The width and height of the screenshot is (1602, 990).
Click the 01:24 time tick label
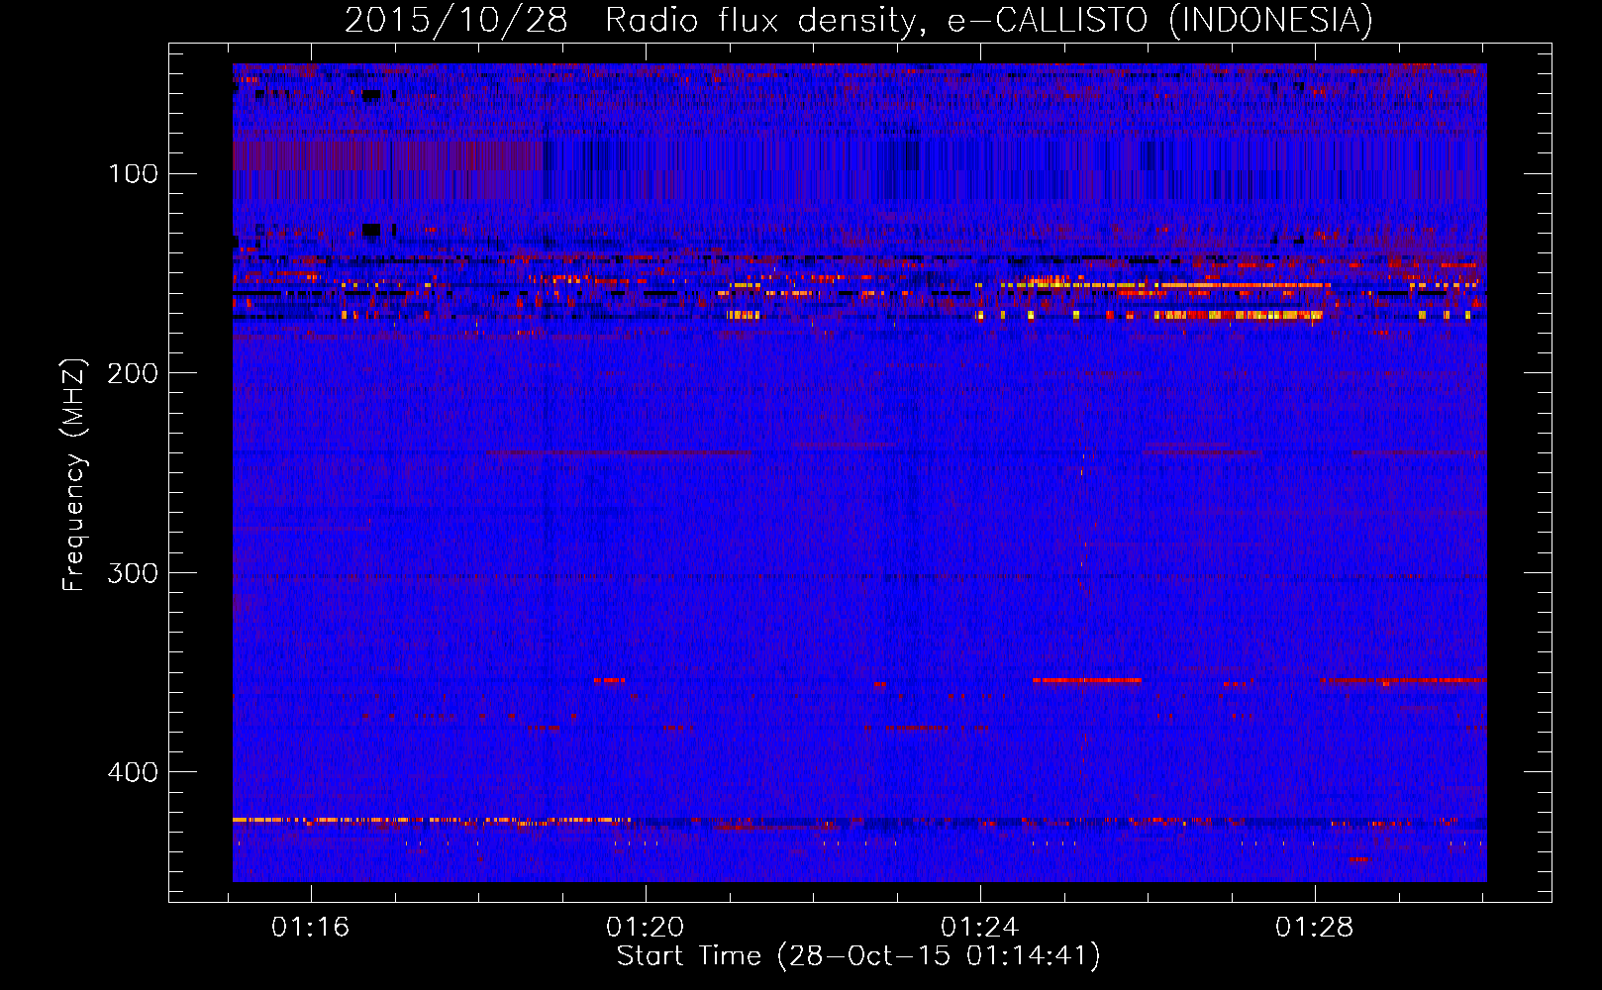980,928
